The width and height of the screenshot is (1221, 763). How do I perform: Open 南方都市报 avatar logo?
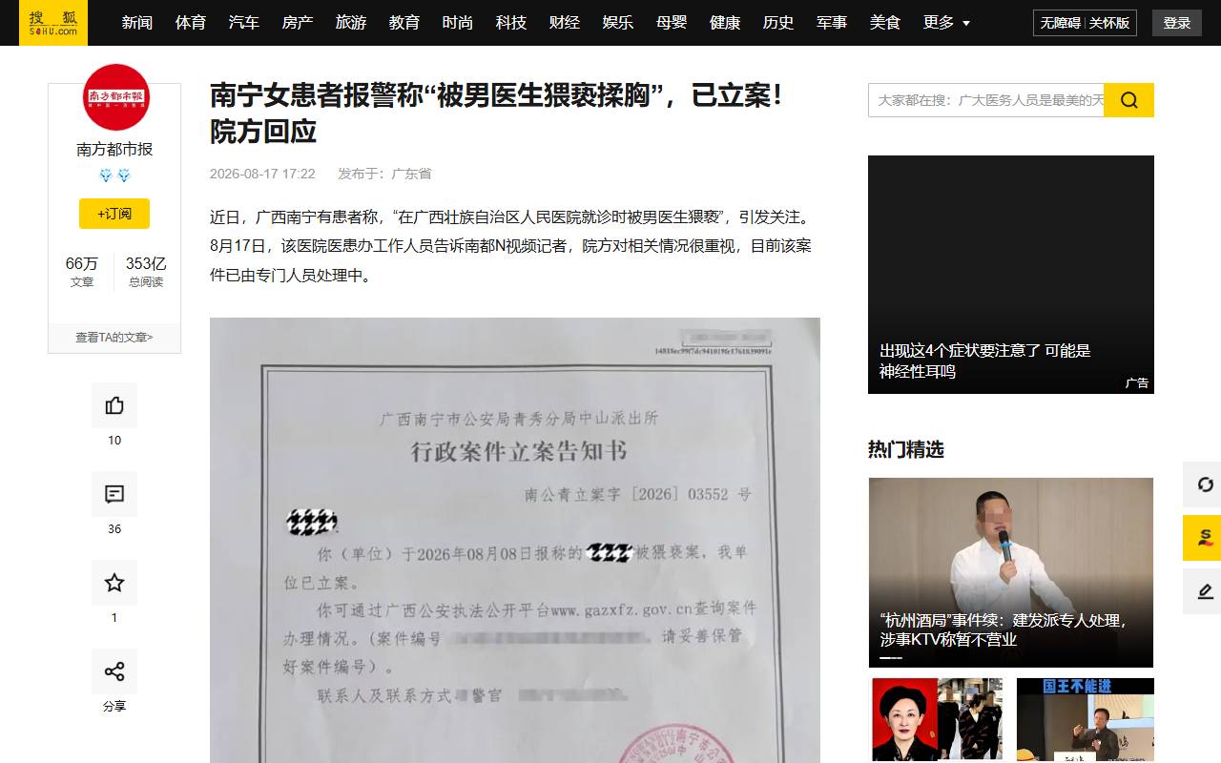point(116,97)
